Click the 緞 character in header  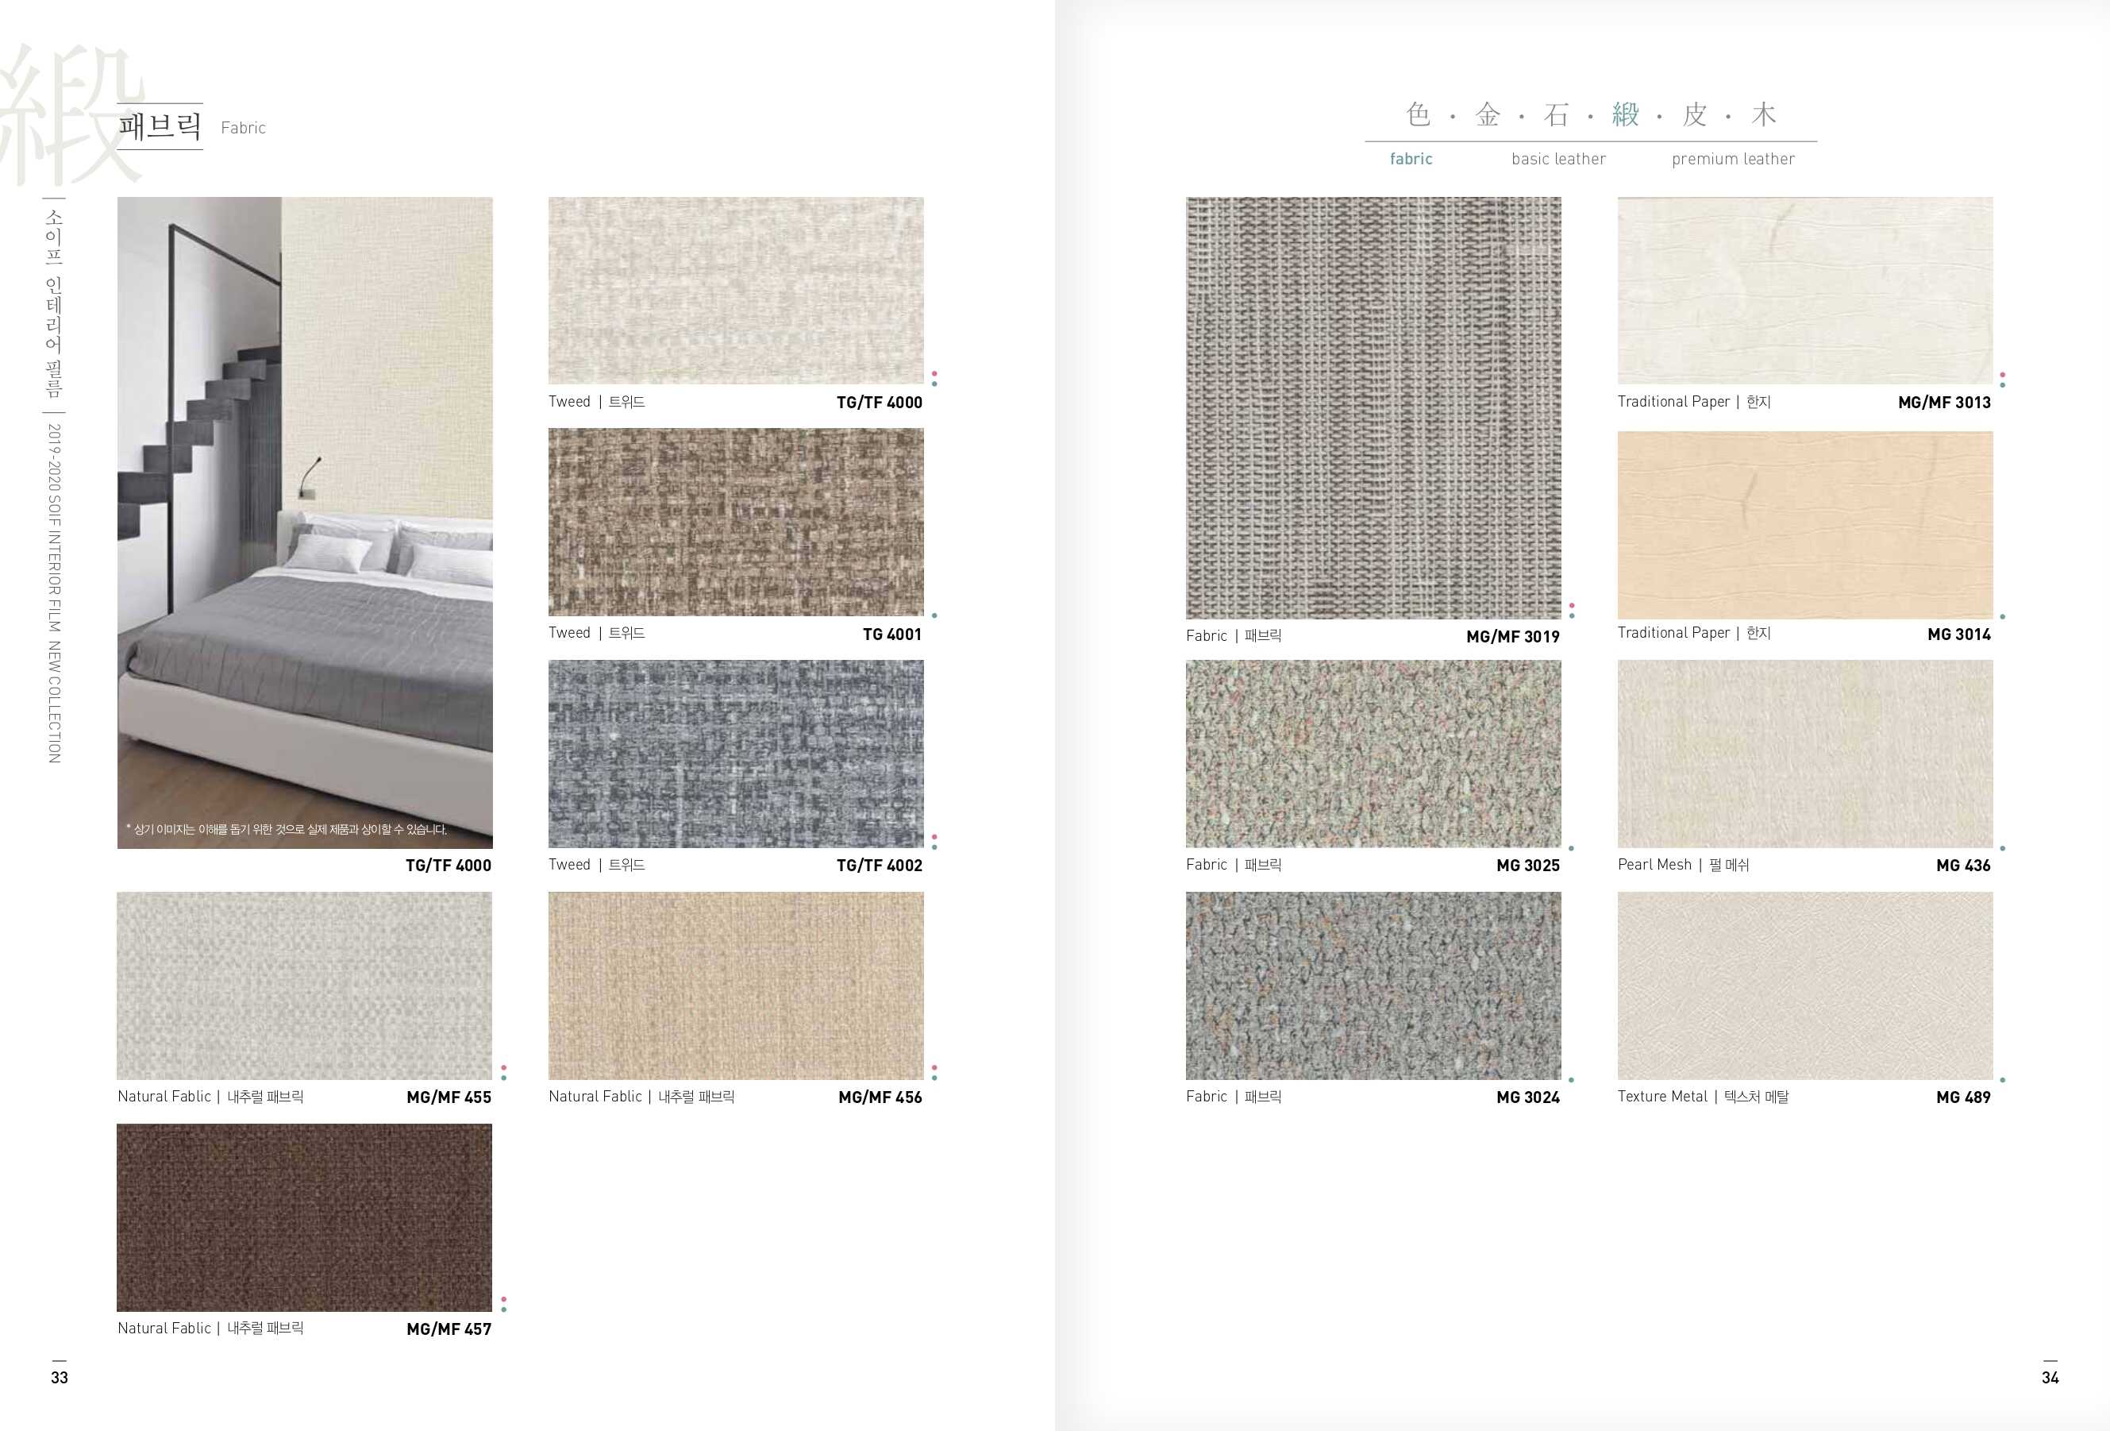(1624, 114)
